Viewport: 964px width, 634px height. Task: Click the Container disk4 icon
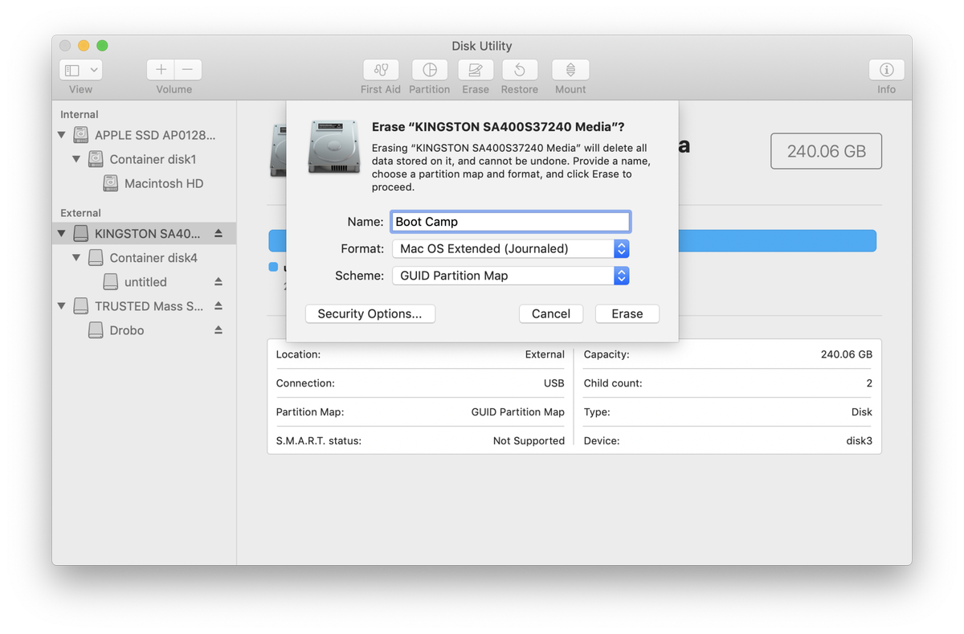coord(96,258)
